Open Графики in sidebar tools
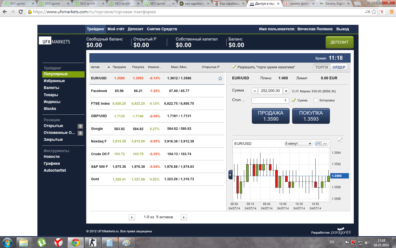Viewport: 396px width, 248px height. [52, 163]
